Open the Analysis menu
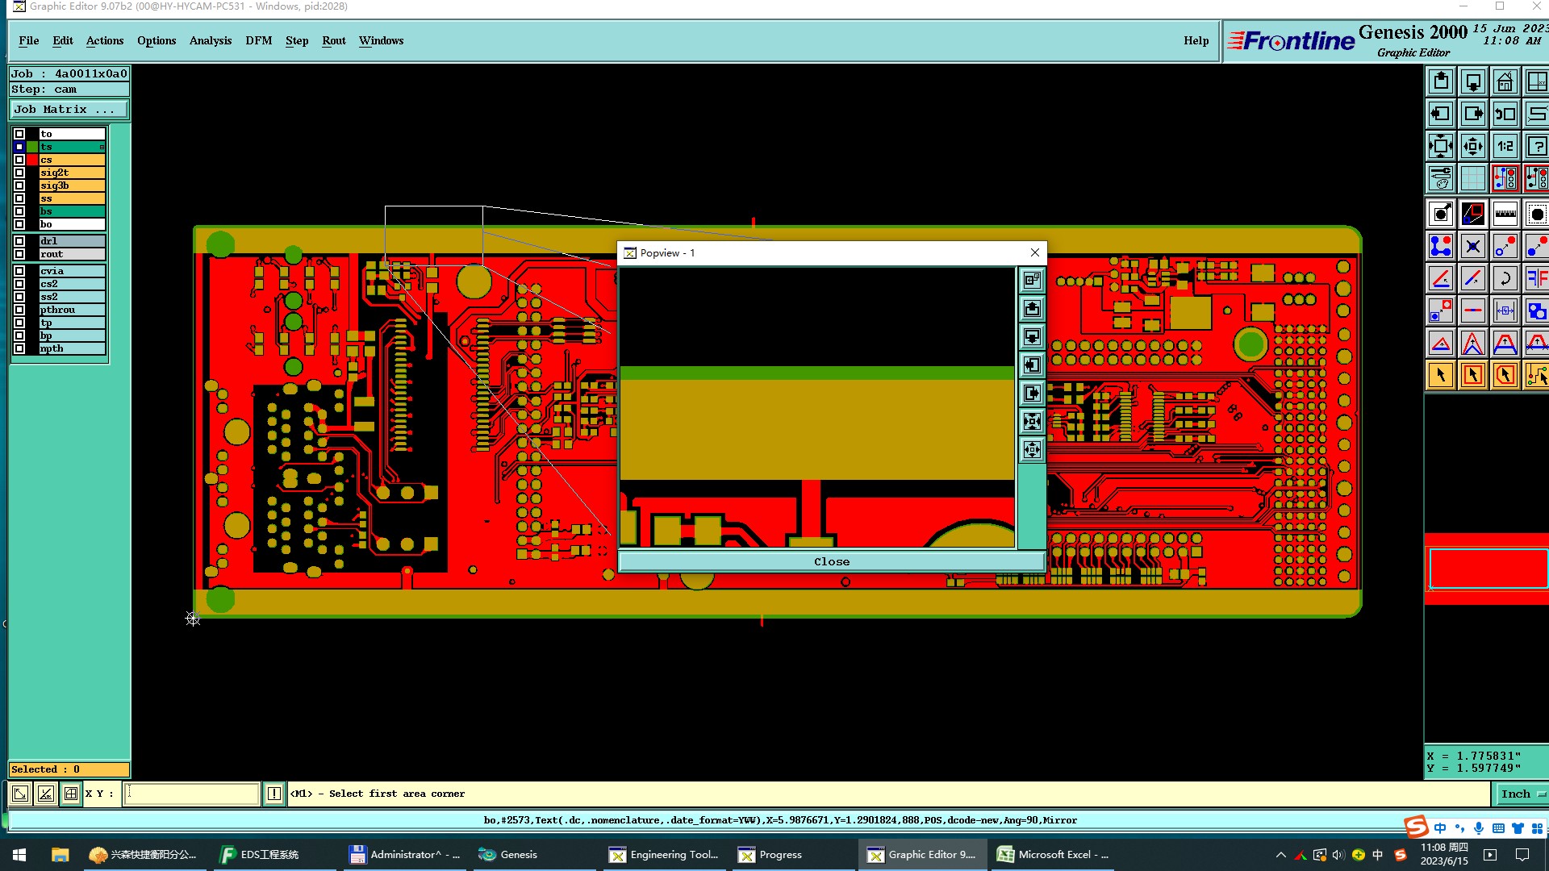 tap(210, 40)
